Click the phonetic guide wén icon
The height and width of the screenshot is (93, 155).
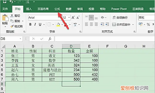pyautogui.click(x=75, y=24)
